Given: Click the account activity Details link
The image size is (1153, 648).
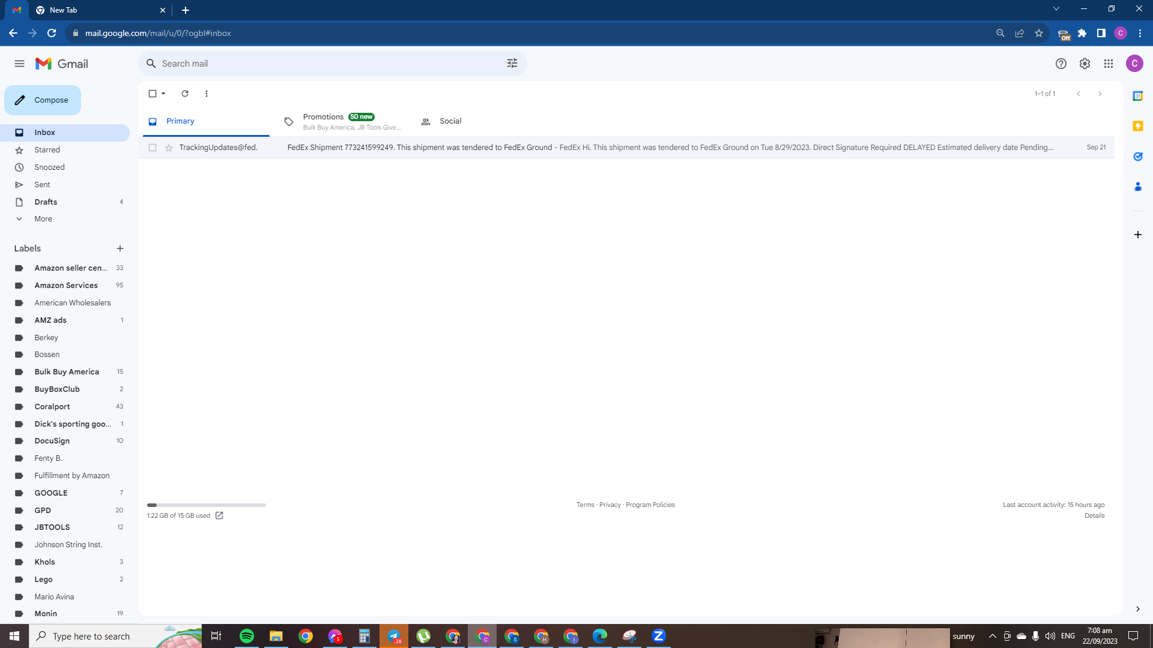Looking at the screenshot, I should [1094, 516].
